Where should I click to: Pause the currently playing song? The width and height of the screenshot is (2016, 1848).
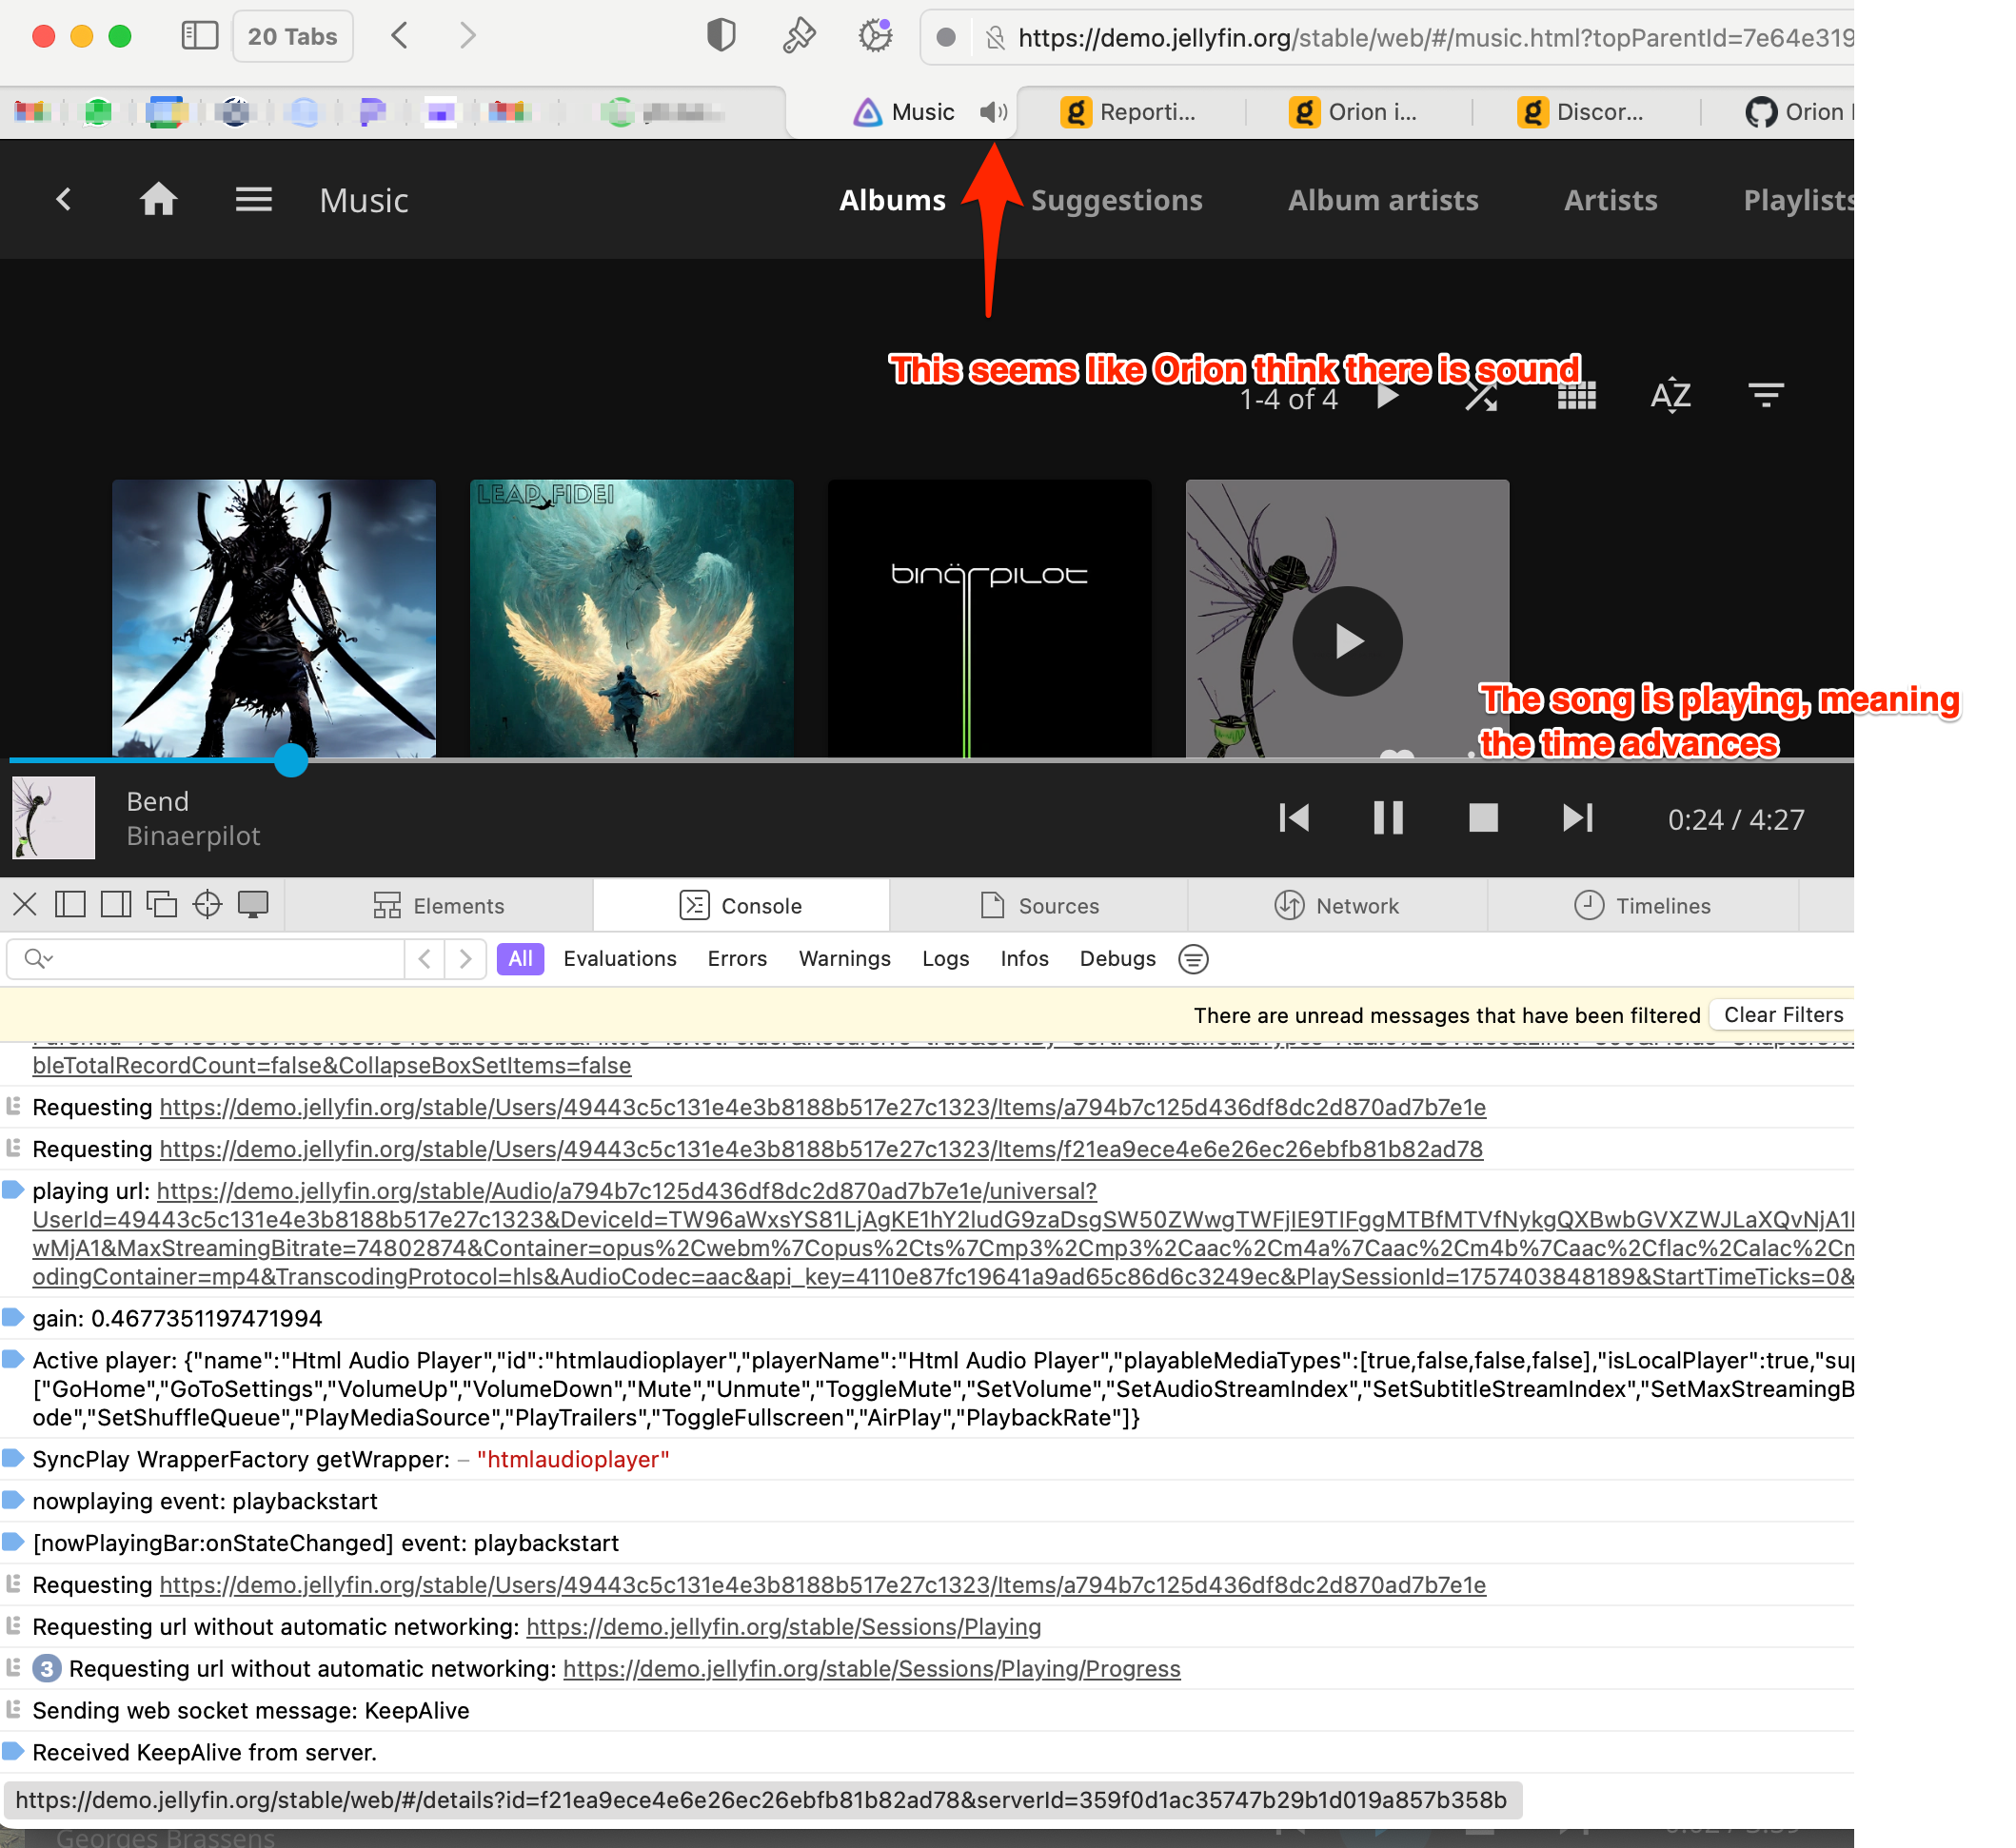point(1388,819)
